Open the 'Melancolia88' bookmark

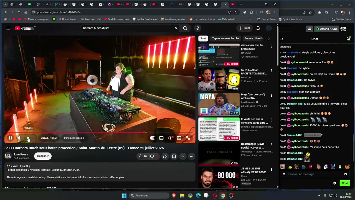pos(226,19)
